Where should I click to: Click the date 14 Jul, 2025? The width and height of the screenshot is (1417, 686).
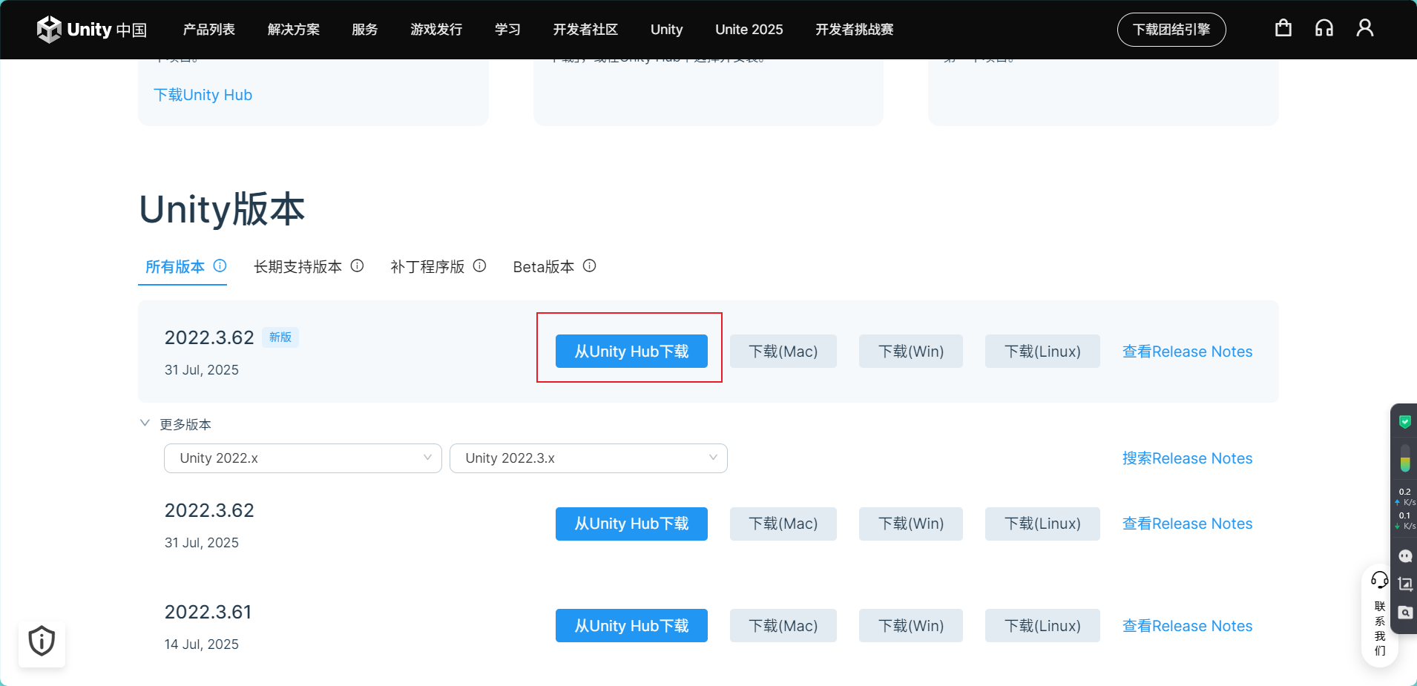[x=202, y=644]
